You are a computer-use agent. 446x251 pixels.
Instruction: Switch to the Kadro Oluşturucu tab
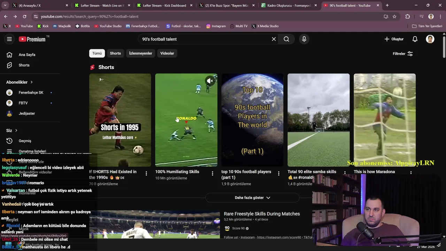pos(289,6)
